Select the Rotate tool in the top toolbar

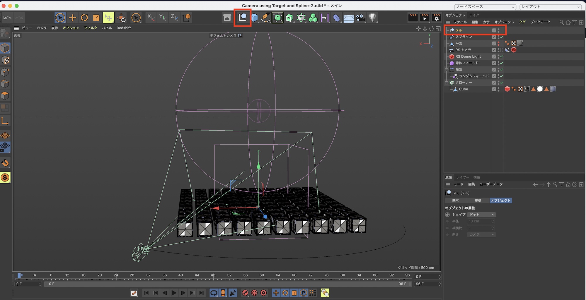(84, 18)
